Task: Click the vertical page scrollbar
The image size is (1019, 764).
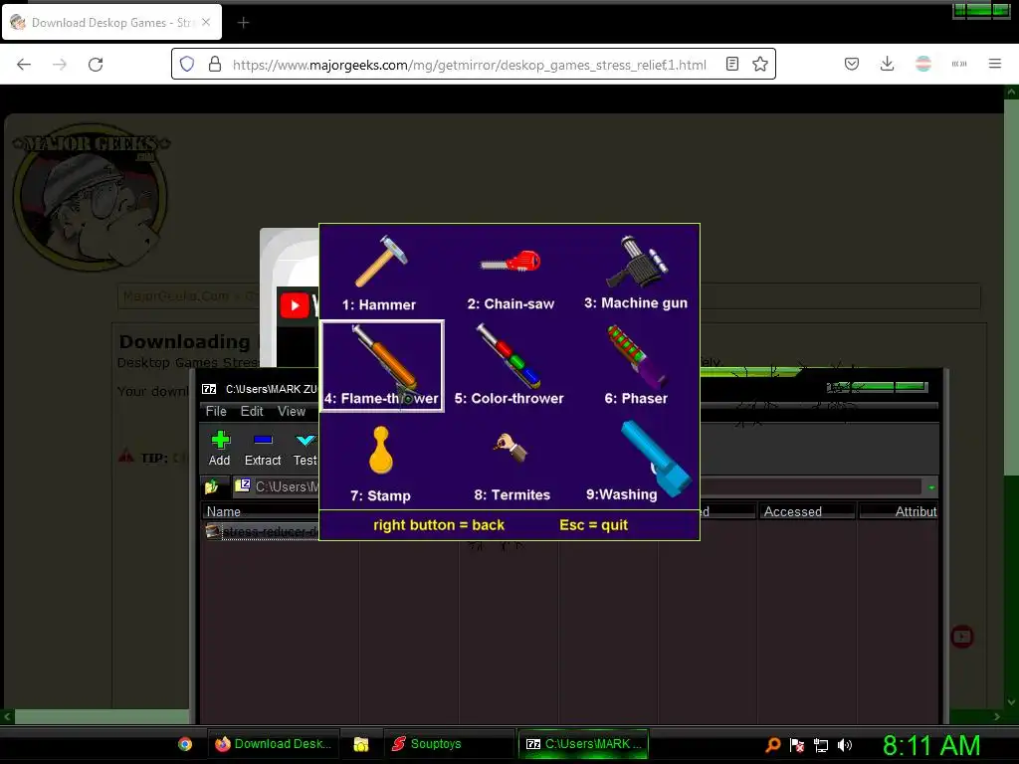Action: [1011, 286]
